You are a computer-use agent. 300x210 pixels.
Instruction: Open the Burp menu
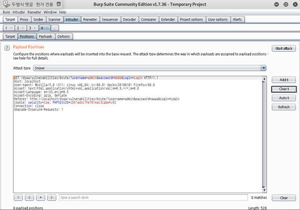6,12
